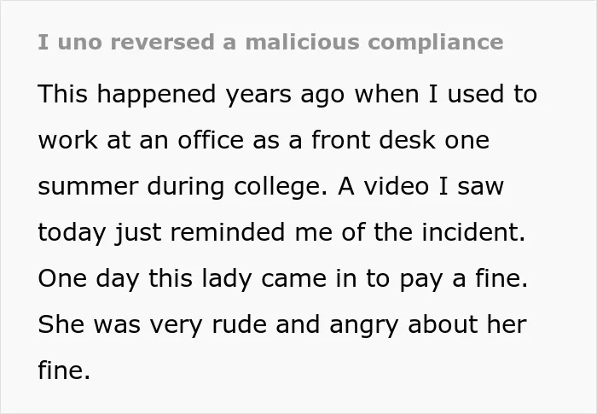Click the phrase 'about her' in the text
Image resolution: width=597 pixels, height=414 pixels.
(x=467, y=324)
